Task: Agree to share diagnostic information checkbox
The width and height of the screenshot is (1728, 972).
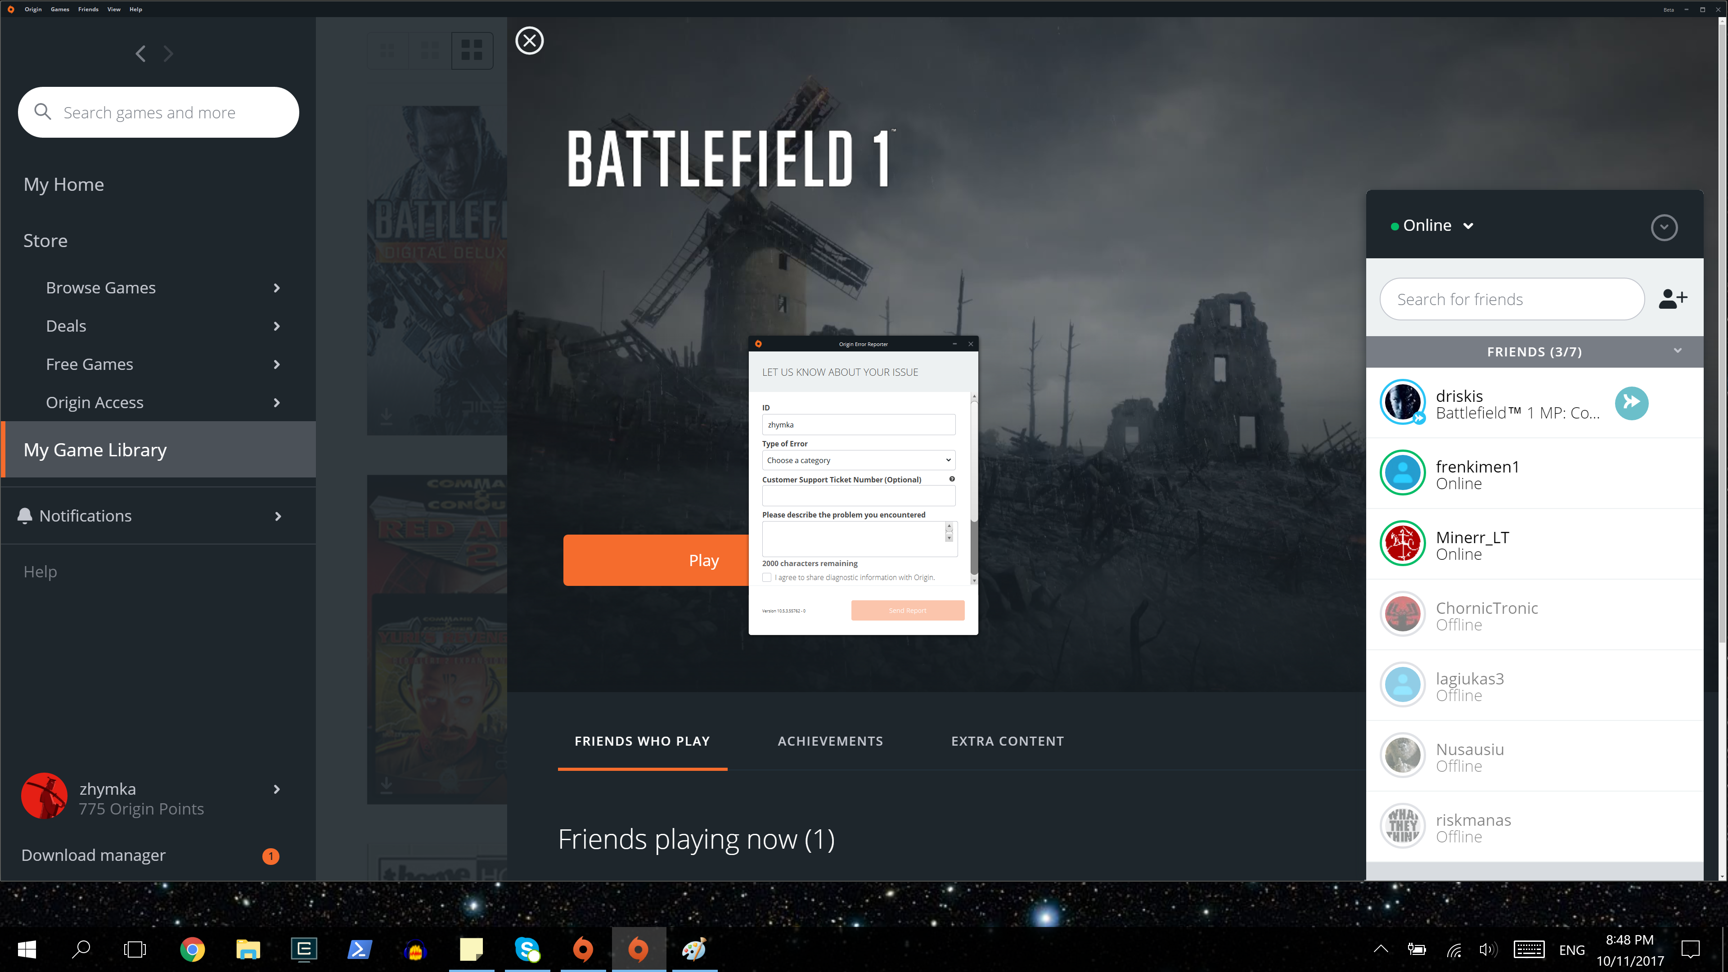Action: coord(767,577)
